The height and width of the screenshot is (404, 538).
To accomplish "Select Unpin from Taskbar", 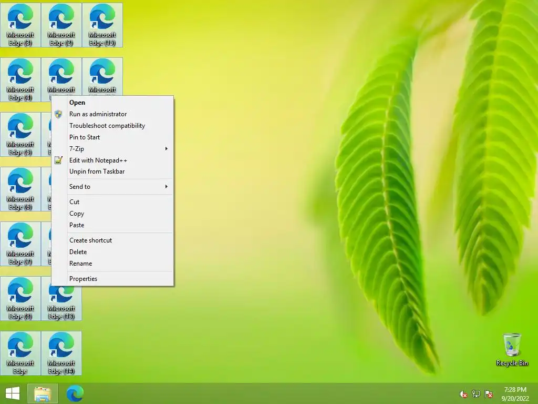I will pos(112,171).
